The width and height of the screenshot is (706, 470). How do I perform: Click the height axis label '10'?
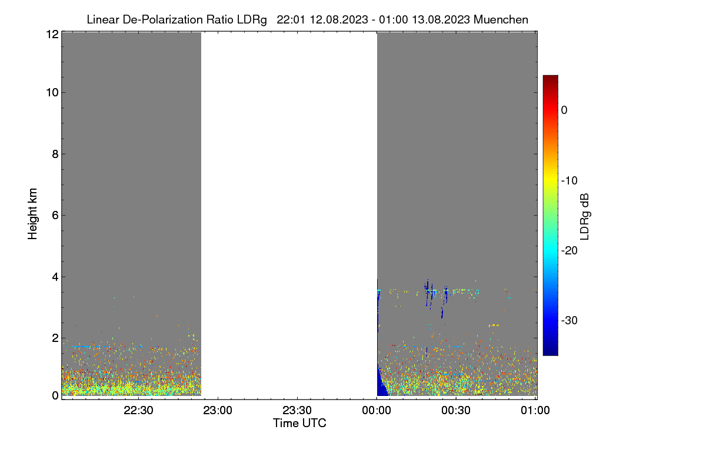tap(51, 92)
